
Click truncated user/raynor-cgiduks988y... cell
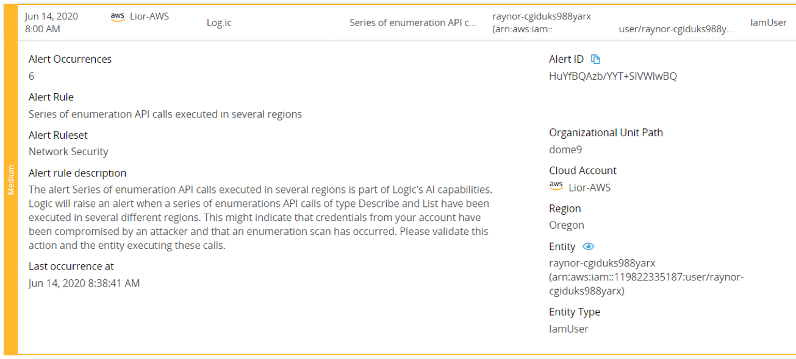[x=676, y=29]
